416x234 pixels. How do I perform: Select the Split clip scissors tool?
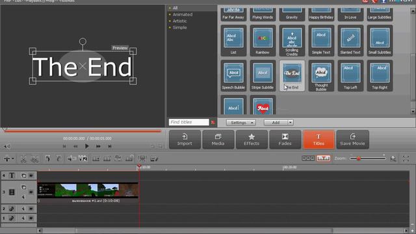tap(23, 159)
